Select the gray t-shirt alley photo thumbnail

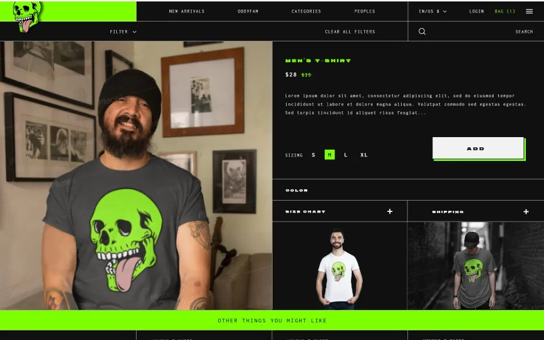475,265
